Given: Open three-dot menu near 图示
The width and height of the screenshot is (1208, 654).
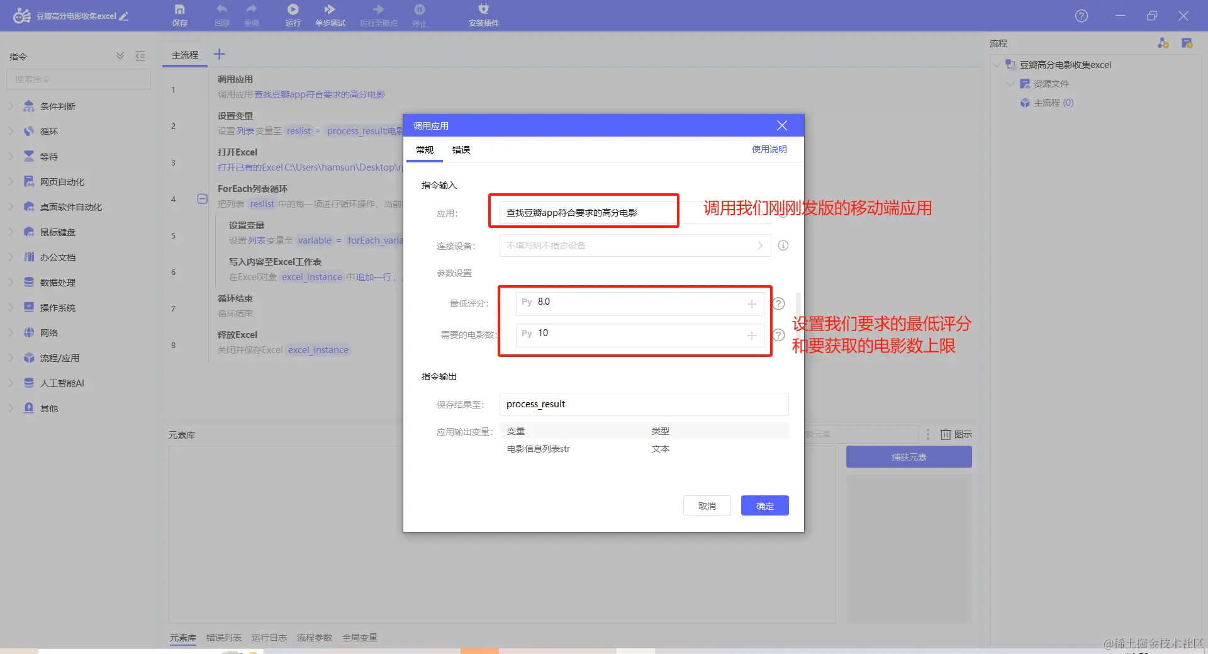Looking at the screenshot, I should pos(928,434).
